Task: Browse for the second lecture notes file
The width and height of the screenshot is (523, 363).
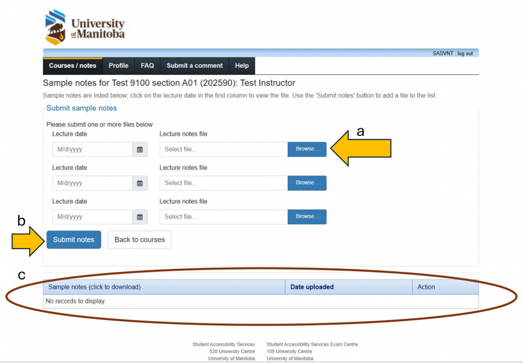Action: point(307,183)
